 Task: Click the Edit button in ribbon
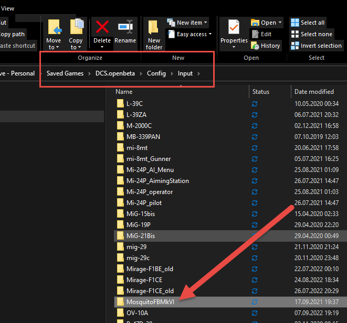[261, 34]
